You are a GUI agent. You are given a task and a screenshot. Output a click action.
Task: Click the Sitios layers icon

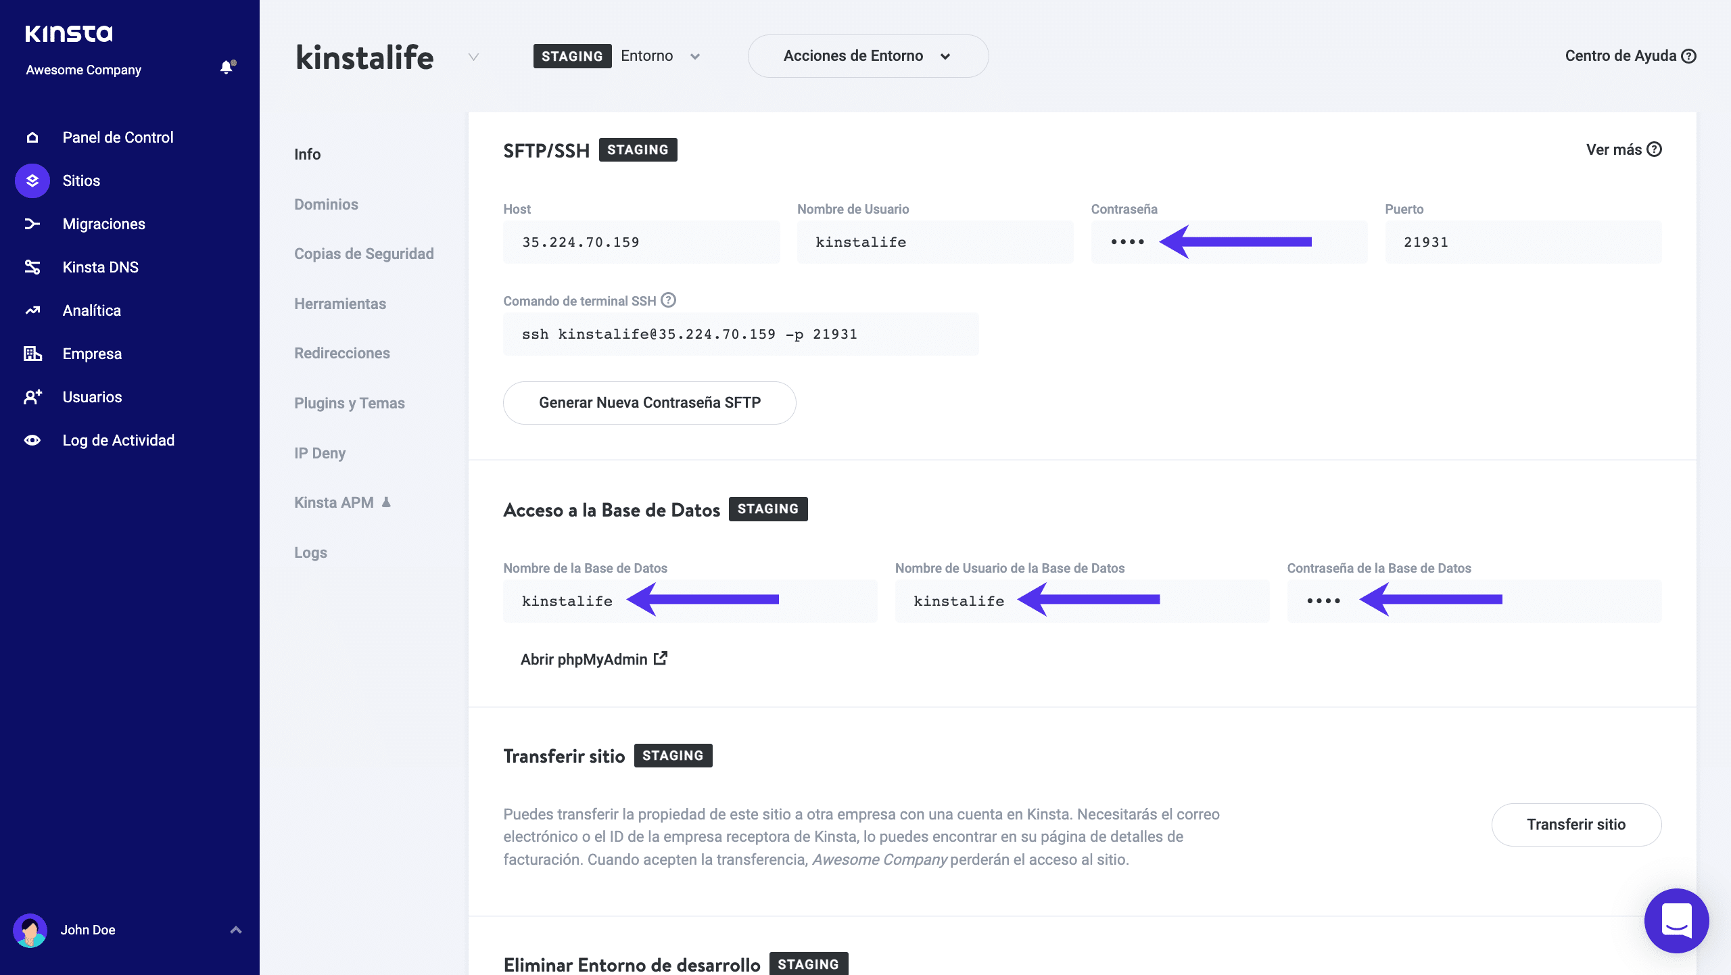click(32, 181)
